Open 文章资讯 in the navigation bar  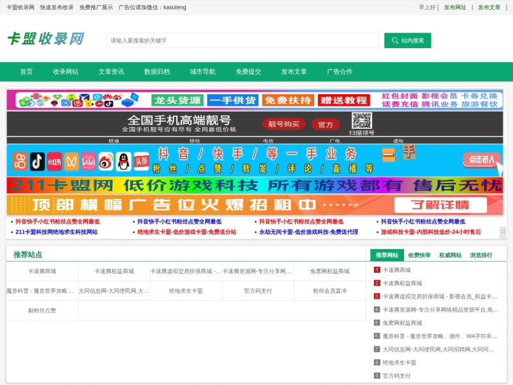pyautogui.click(x=111, y=72)
